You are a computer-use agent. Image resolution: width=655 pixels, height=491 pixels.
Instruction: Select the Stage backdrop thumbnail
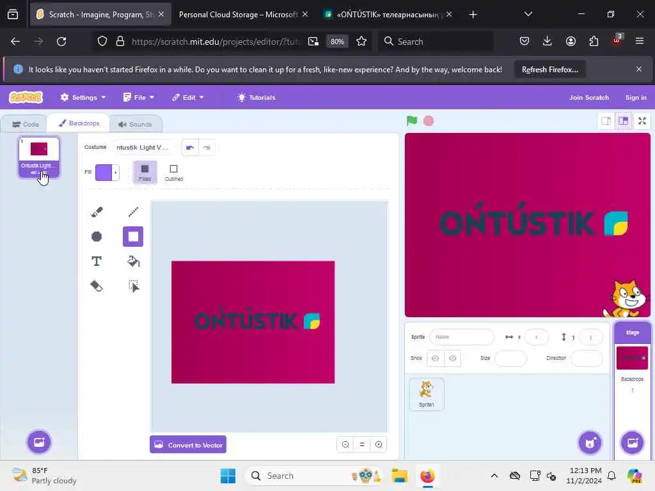[x=632, y=358]
